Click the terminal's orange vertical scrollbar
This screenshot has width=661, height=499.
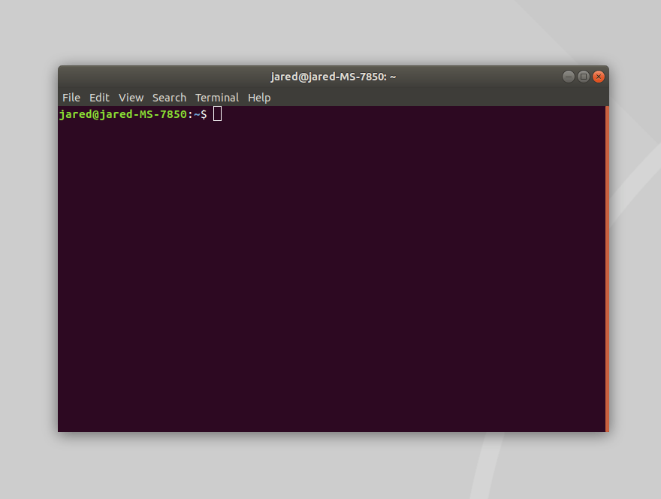607,269
